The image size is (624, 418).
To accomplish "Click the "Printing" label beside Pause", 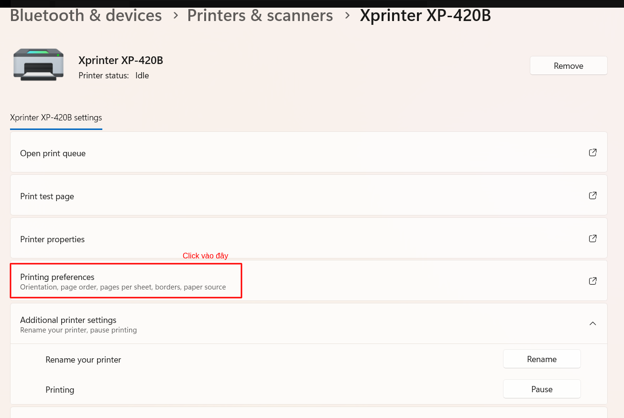I will 60,390.
